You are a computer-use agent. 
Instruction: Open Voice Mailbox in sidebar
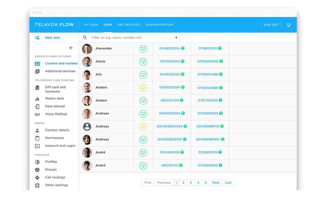tap(56, 114)
